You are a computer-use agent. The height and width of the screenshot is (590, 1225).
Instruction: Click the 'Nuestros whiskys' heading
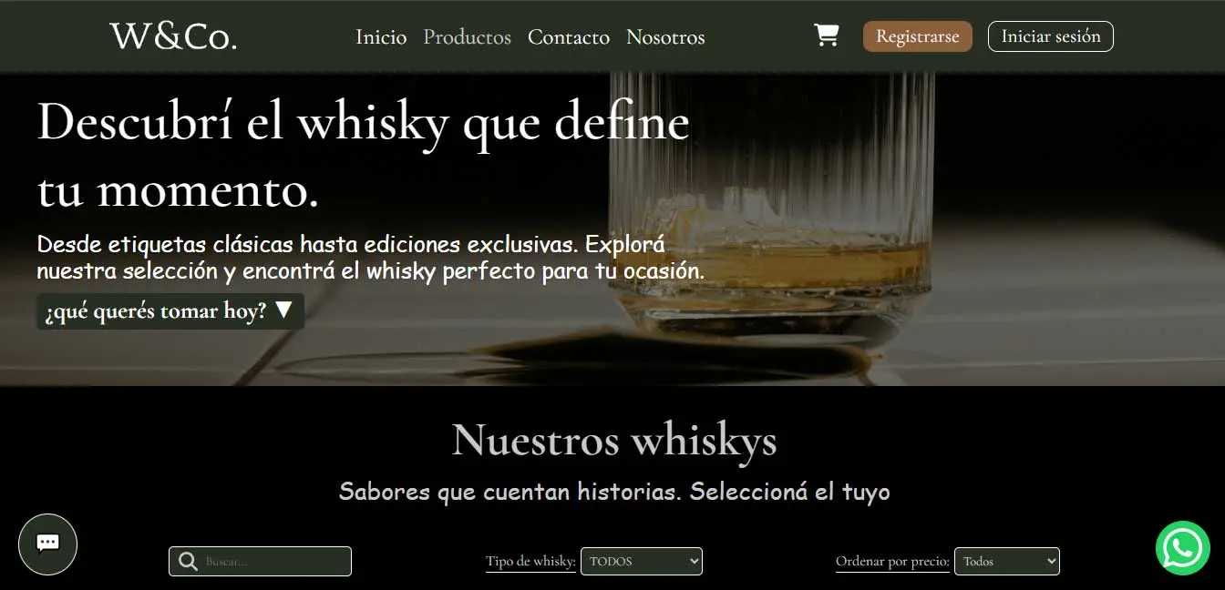coord(614,440)
